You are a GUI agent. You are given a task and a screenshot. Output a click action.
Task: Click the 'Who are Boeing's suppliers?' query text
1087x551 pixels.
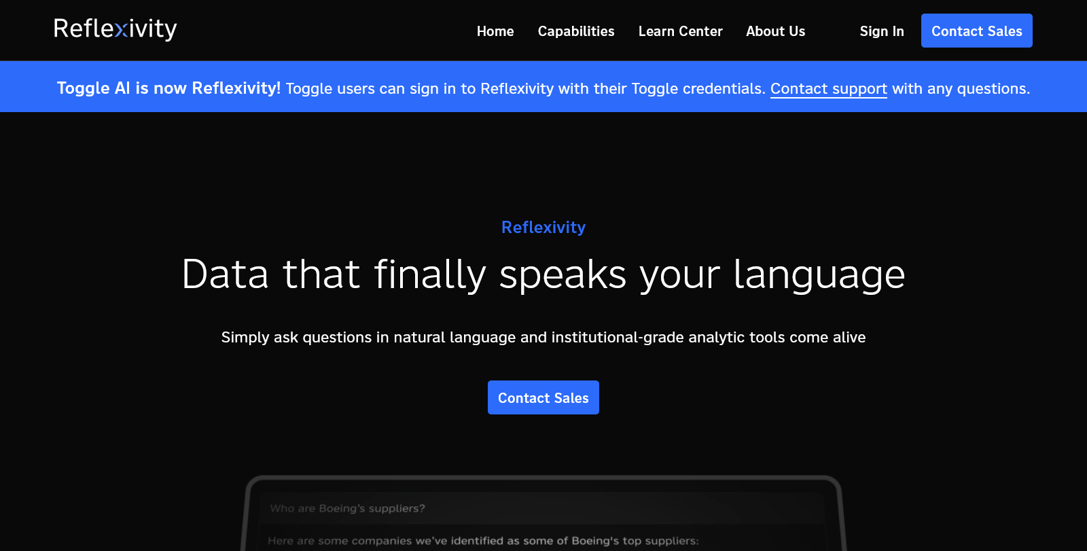[347, 508]
